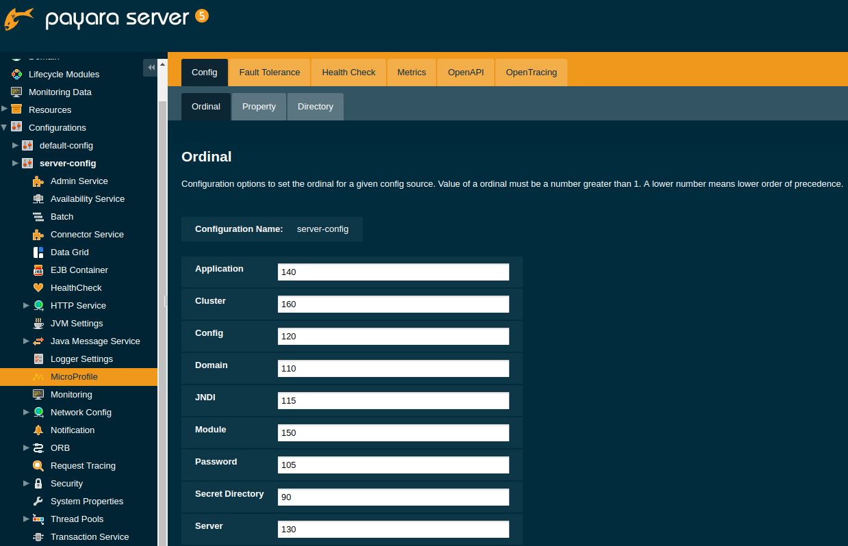This screenshot has height=546, width=848.
Task: Collapse the Configurations tree node
Action: point(4,127)
